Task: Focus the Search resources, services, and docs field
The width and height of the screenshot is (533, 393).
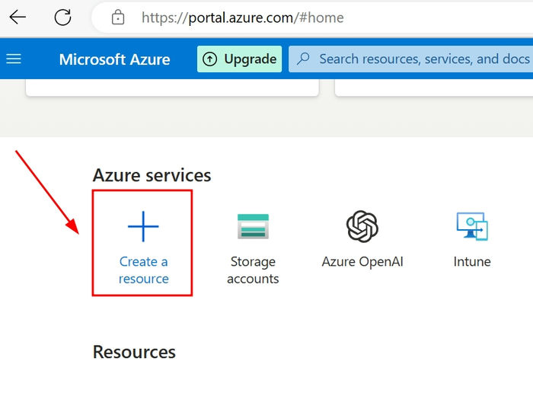Action: pos(410,59)
